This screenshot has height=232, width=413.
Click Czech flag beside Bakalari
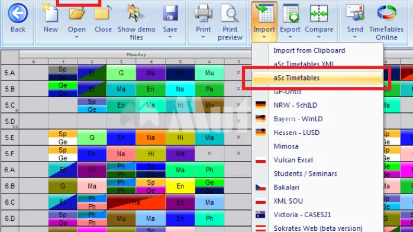click(x=260, y=187)
